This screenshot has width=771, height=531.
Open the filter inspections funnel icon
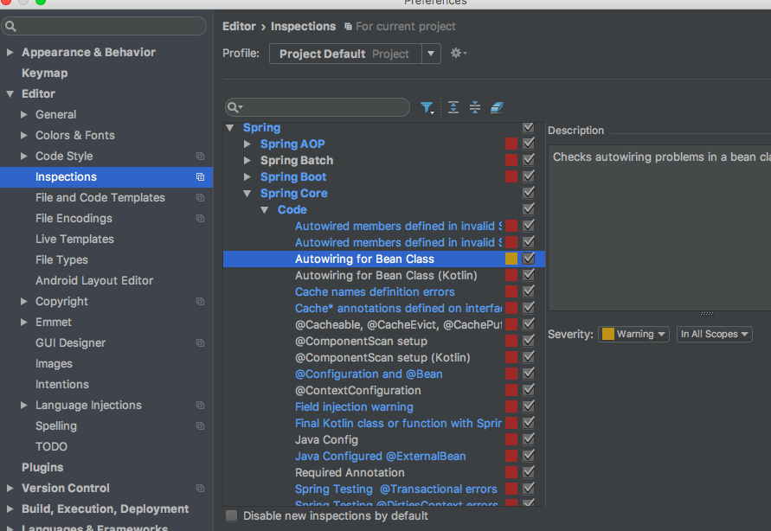[x=427, y=107]
